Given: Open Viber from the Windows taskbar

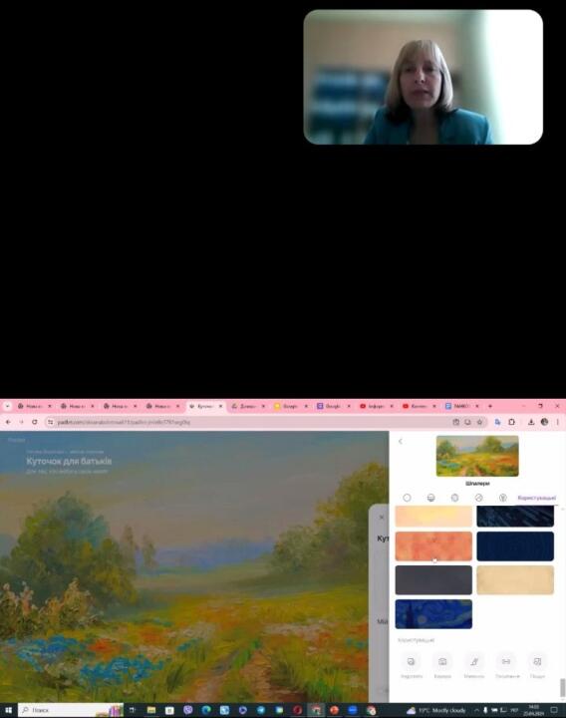Looking at the screenshot, I should [x=187, y=710].
